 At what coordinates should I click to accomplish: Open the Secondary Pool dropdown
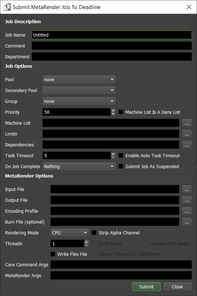79,90
